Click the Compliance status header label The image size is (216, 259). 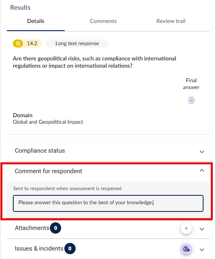tap(40, 151)
